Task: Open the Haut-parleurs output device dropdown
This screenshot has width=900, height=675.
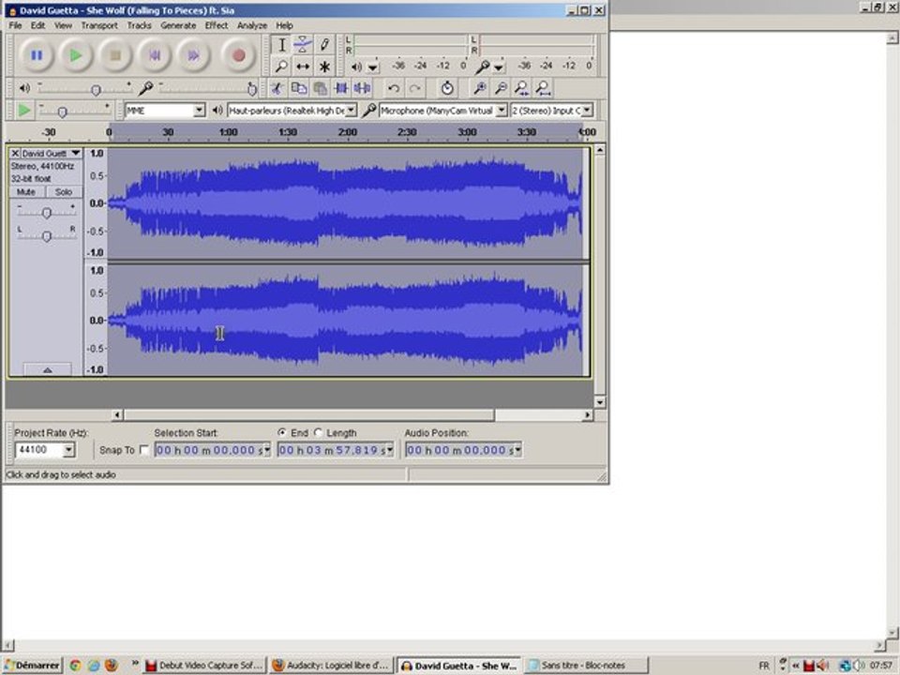Action: tap(351, 111)
